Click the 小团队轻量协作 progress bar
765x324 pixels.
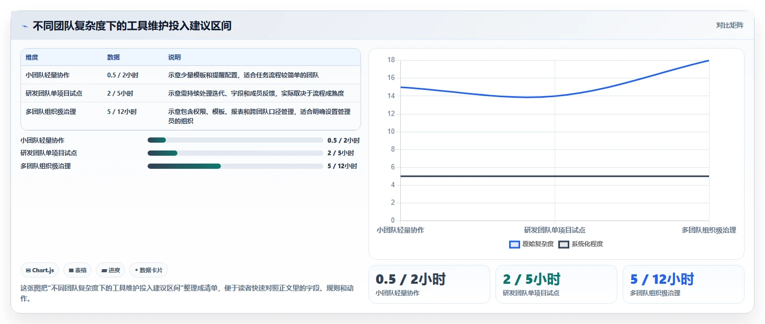pyautogui.click(x=235, y=140)
